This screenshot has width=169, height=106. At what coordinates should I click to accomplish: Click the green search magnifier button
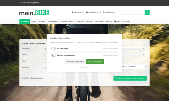[x=147, y=12]
